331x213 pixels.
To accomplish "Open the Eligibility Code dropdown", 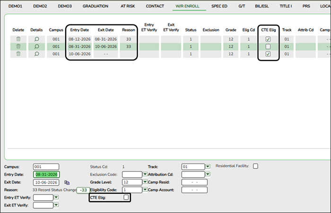I will click(x=145, y=189).
